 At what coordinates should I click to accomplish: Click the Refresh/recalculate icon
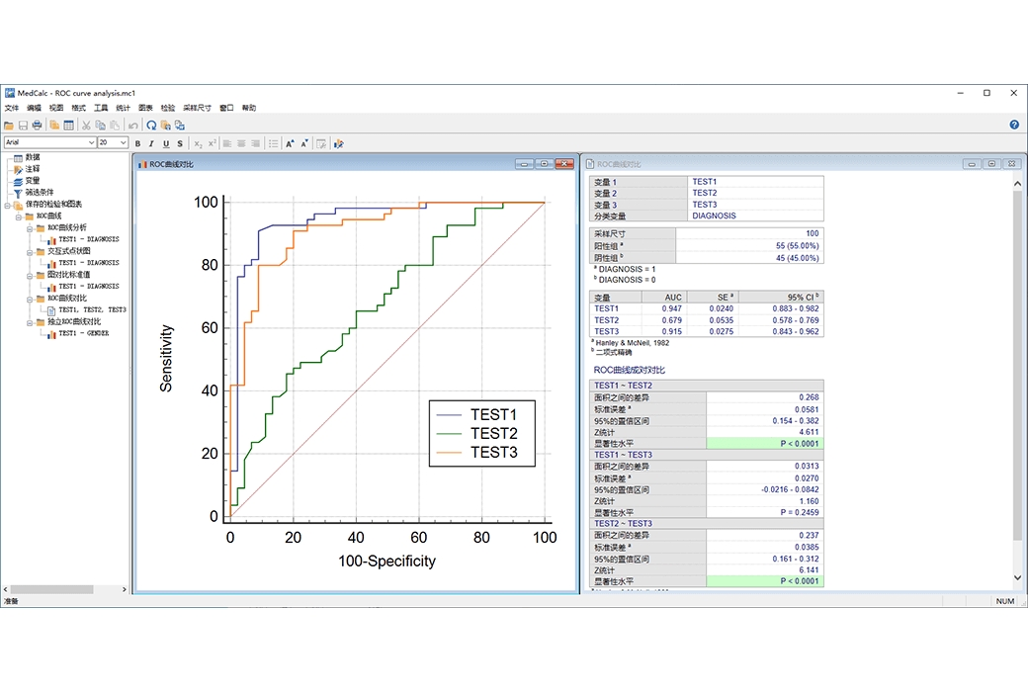coord(151,126)
